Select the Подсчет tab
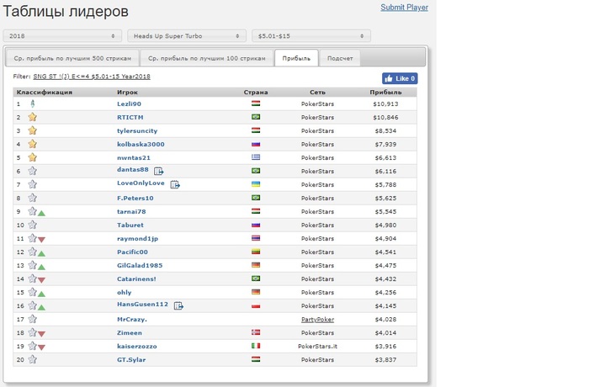Screen dimensions: 589x387 340,58
